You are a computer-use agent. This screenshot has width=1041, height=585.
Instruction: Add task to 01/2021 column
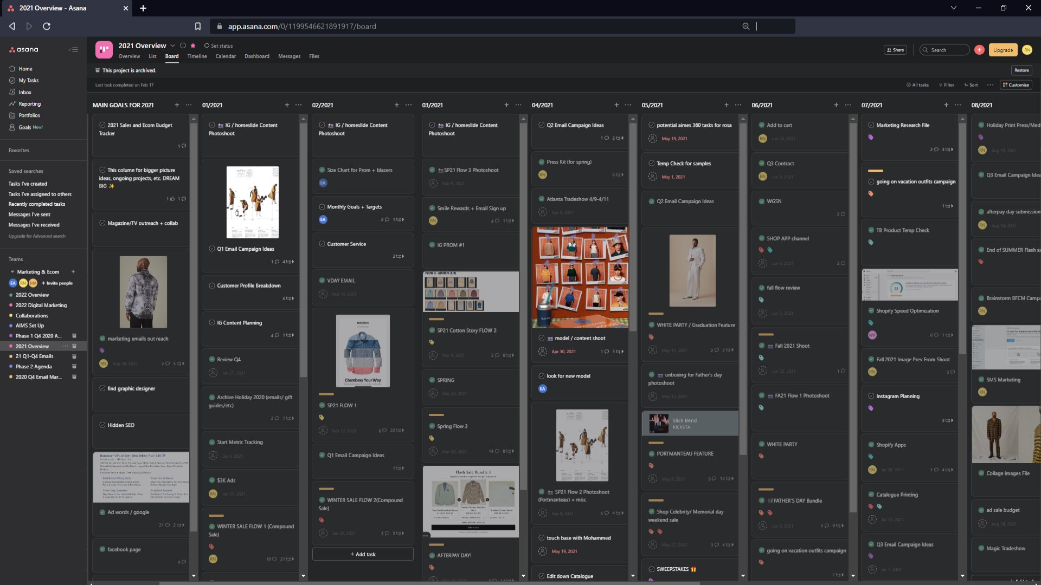pyautogui.click(x=287, y=105)
